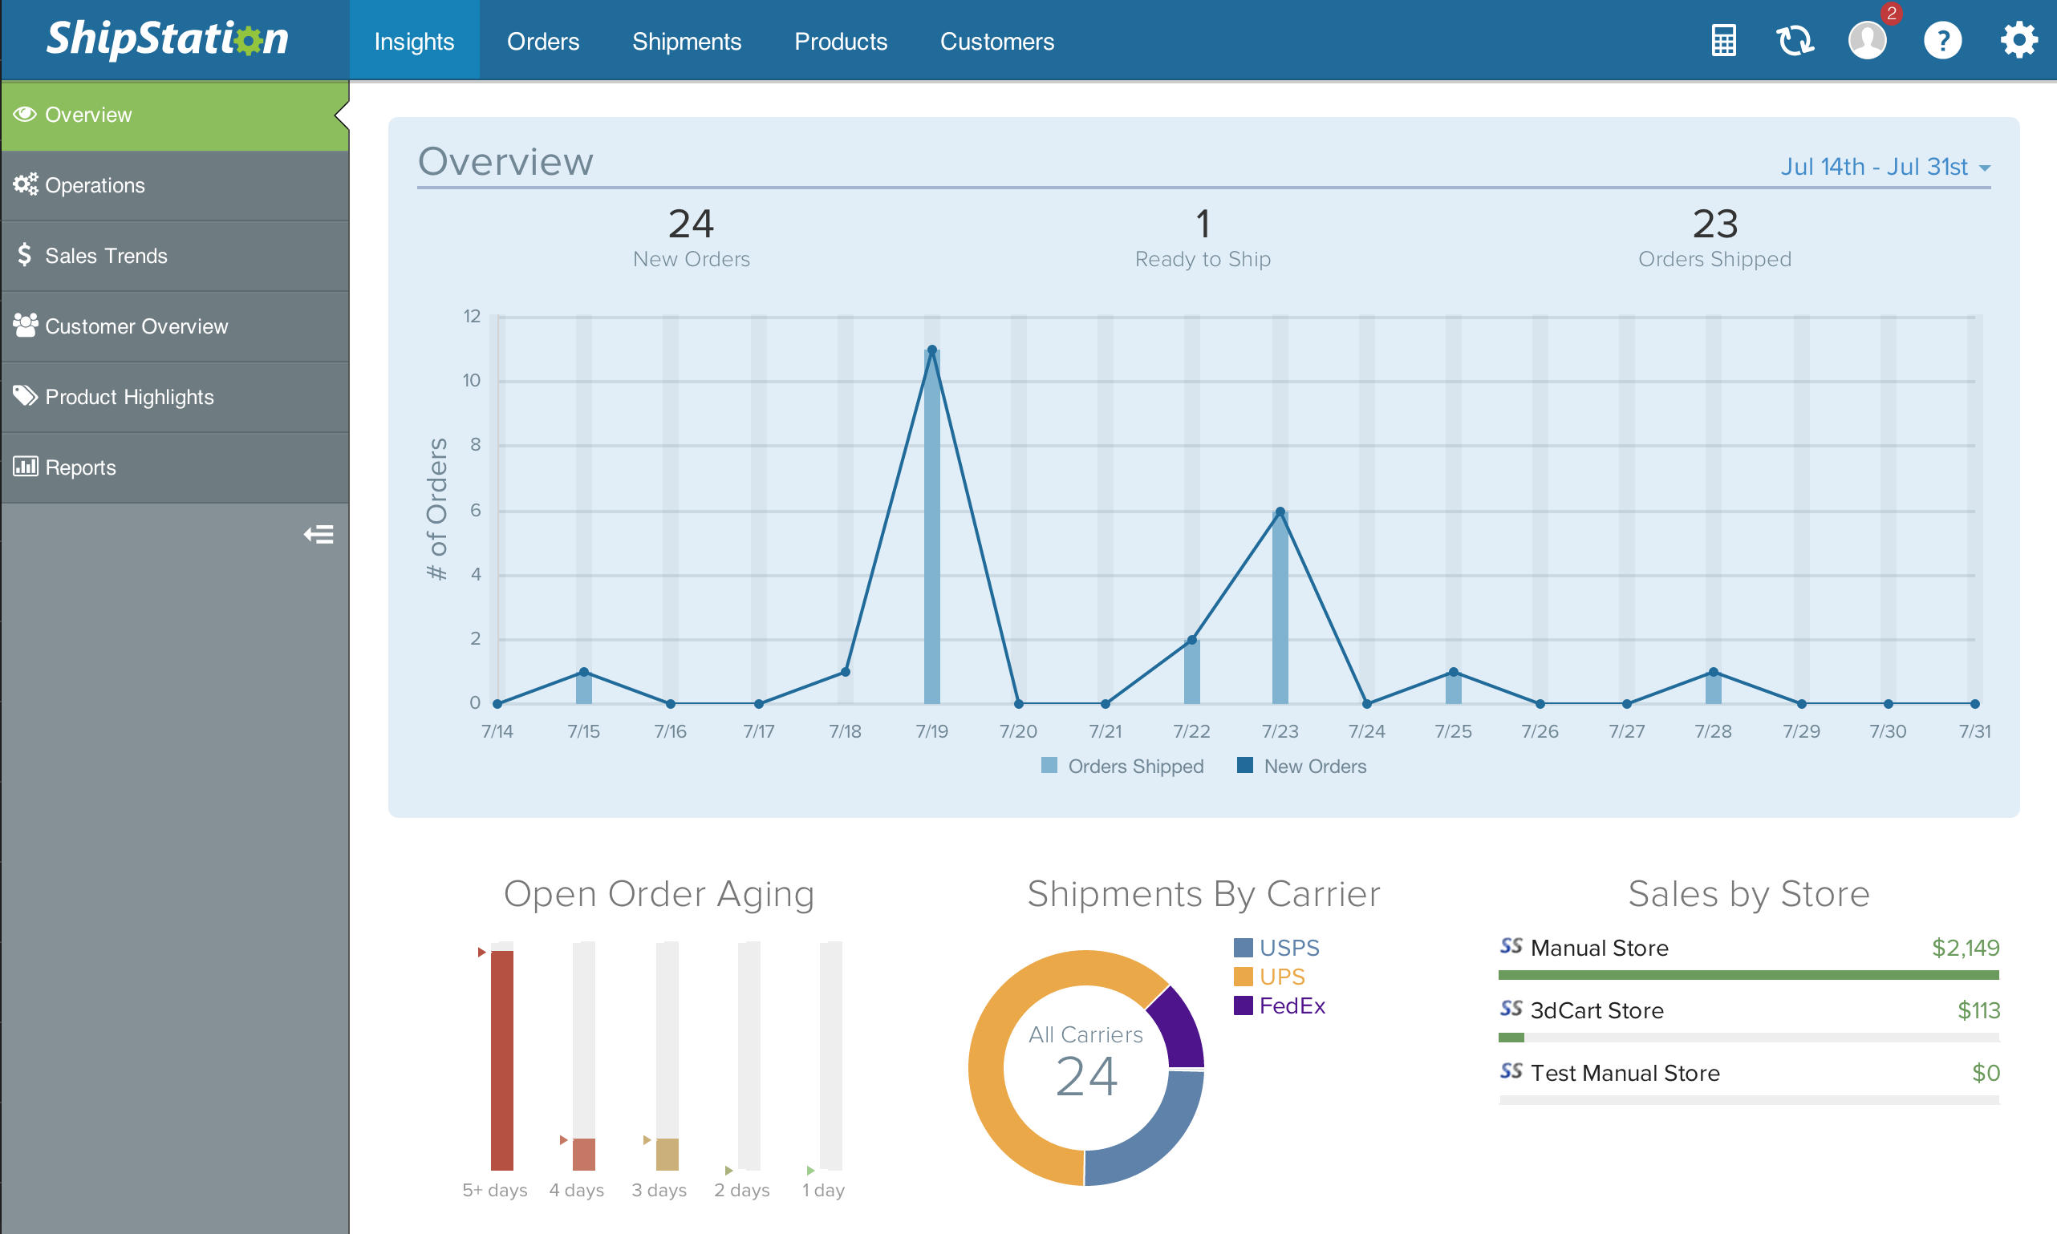Expand the Customers top navigation menu
The width and height of the screenshot is (2057, 1234).
point(998,39)
